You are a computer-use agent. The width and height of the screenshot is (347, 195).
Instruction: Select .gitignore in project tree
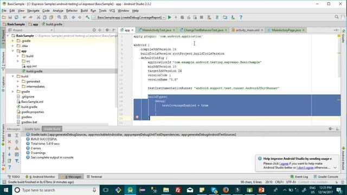[28, 96]
